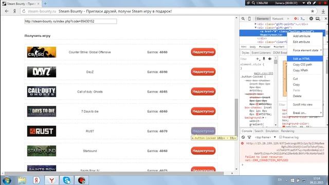Open File Explorer from the taskbar
Image resolution: width=329 pixels, height=185 pixels.
tap(22, 180)
